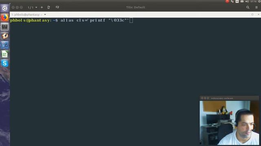
Task: Open the system power gear menu
Action: point(259,2)
